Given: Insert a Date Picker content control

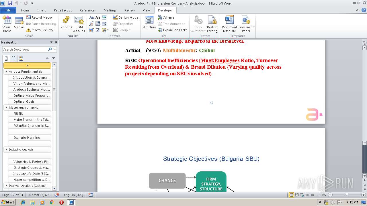Looking at the screenshot, I should 91,30.
